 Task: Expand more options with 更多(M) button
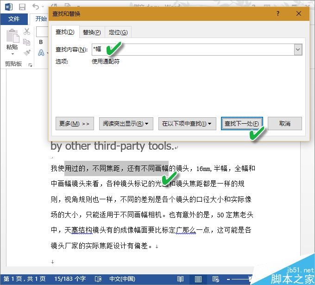click(75, 124)
